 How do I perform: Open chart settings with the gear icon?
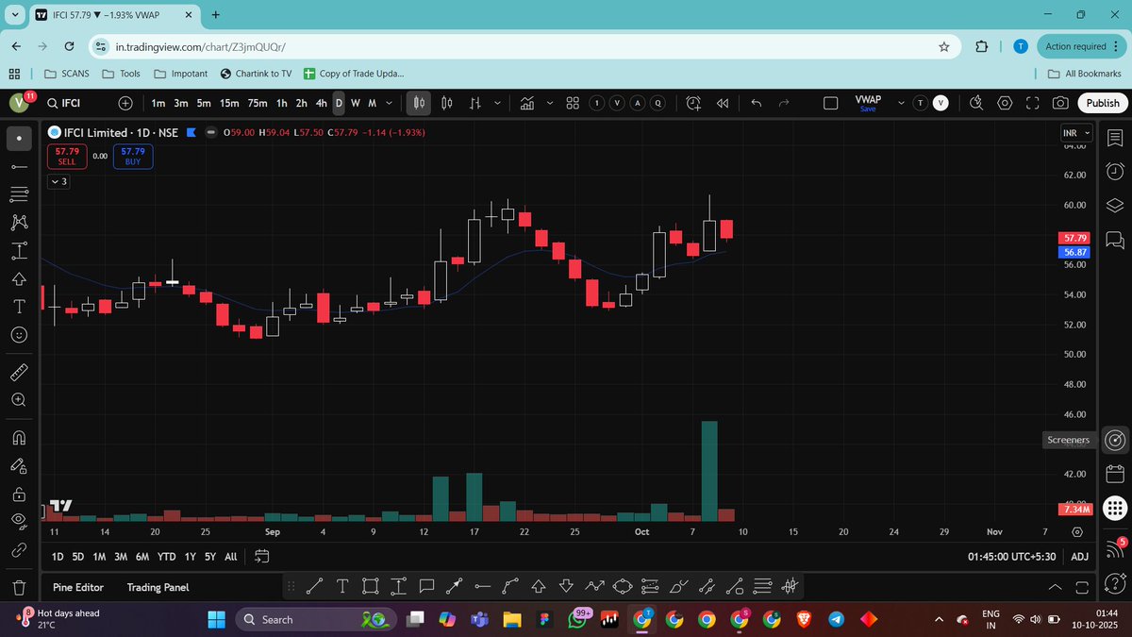pyautogui.click(x=1003, y=103)
